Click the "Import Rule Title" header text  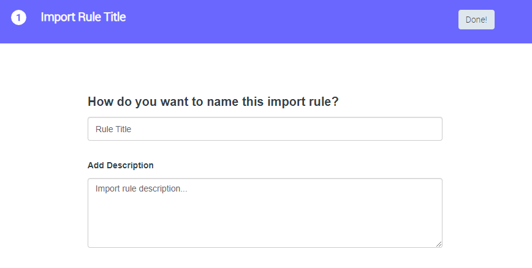pos(83,17)
